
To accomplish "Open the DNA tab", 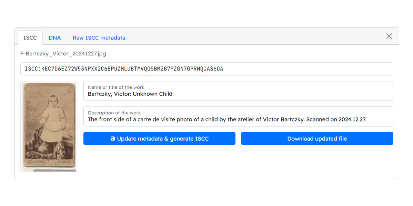I will point(55,38).
